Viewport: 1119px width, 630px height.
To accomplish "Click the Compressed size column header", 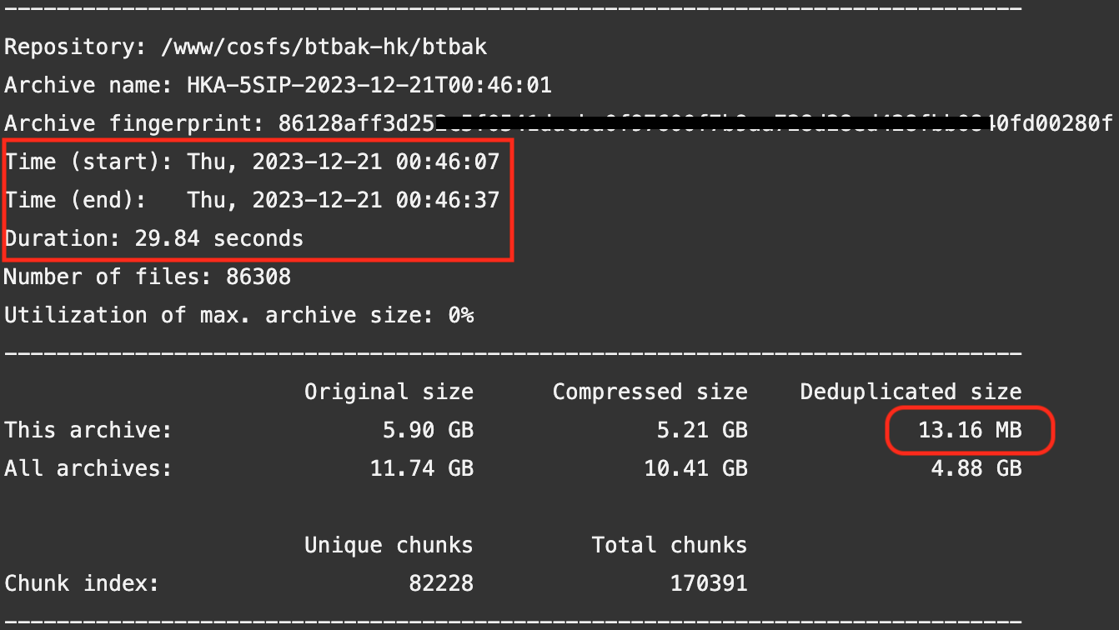I will click(x=650, y=392).
